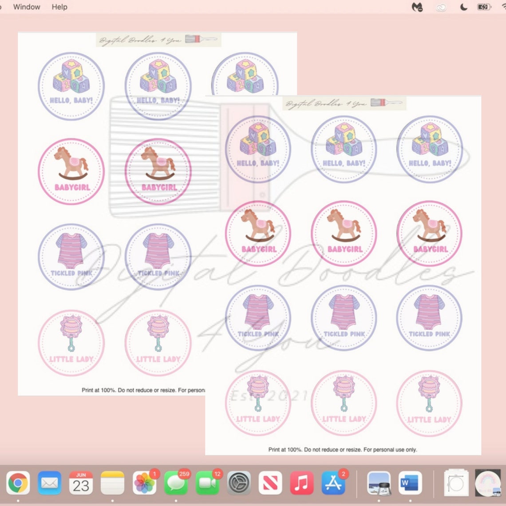The image size is (506, 506).
Task: Switch to Microsoft Word in the dock
Action: coord(410,483)
